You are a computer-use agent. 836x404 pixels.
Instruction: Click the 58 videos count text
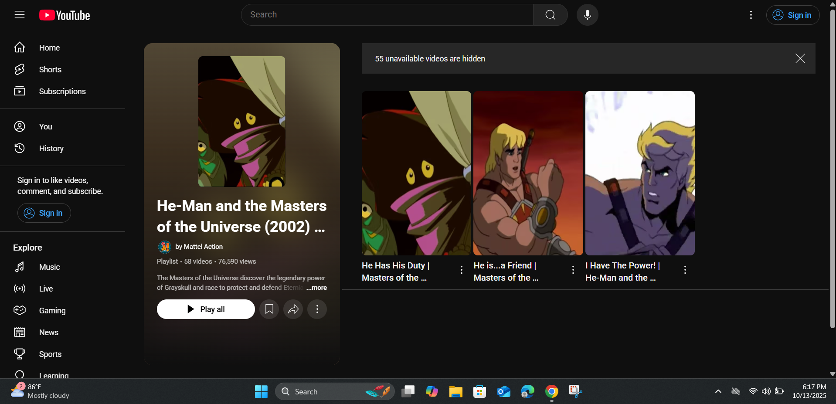[198, 261]
